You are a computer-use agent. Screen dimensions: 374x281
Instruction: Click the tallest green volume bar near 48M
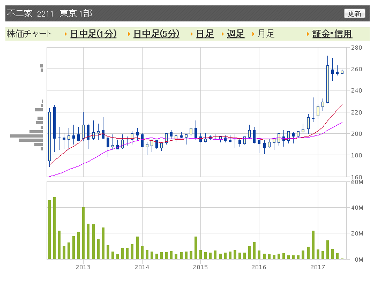tap(54, 228)
